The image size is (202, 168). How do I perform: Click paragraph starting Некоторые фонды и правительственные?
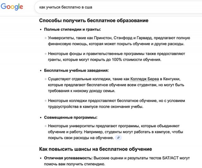click(x=116, y=57)
